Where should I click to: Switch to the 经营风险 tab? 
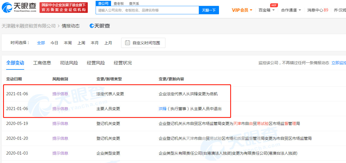(x=96, y=63)
